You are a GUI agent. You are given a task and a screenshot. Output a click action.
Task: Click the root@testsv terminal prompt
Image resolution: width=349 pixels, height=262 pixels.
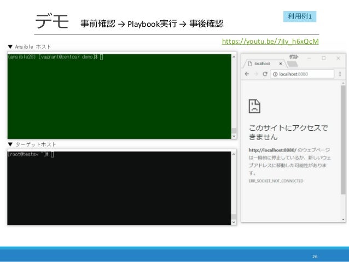tap(31, 154)
